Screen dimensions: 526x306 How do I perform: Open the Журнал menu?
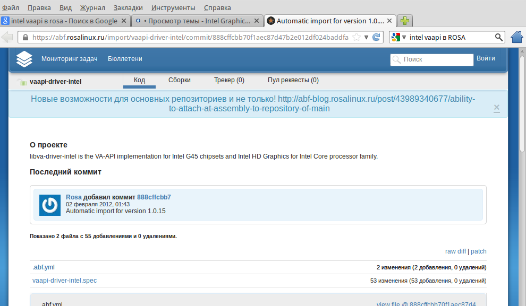coord(92,8)
